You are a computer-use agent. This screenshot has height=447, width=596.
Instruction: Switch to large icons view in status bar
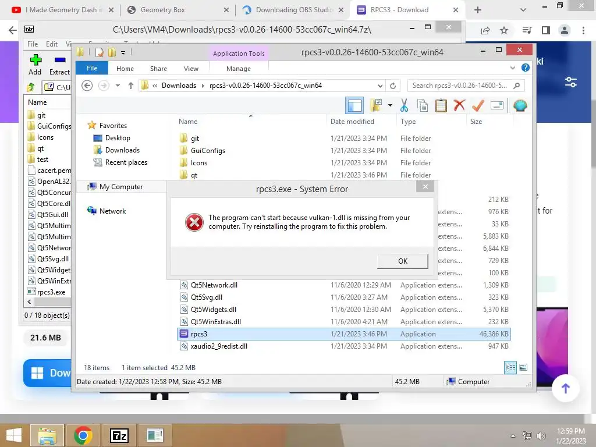(x=523, y=367)
